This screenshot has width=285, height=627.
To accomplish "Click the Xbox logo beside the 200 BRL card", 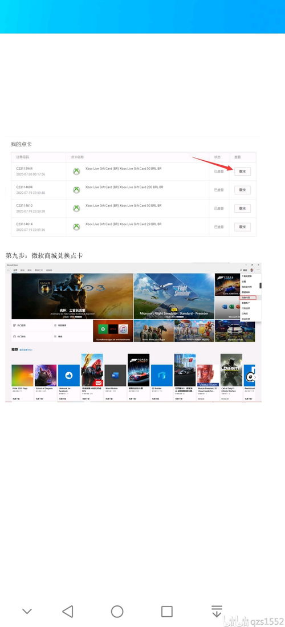I will click(76, 190).
